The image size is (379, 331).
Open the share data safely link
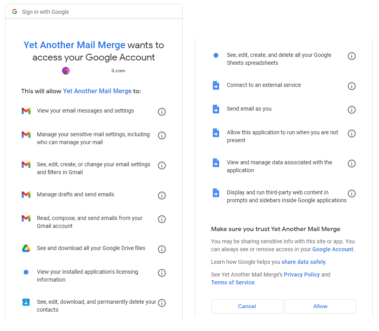pyautogui.click(x=304, y=262)
